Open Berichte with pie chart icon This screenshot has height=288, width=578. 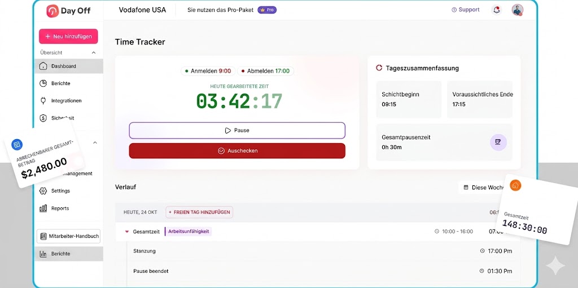pyautogui.click(x=68, y=83)
